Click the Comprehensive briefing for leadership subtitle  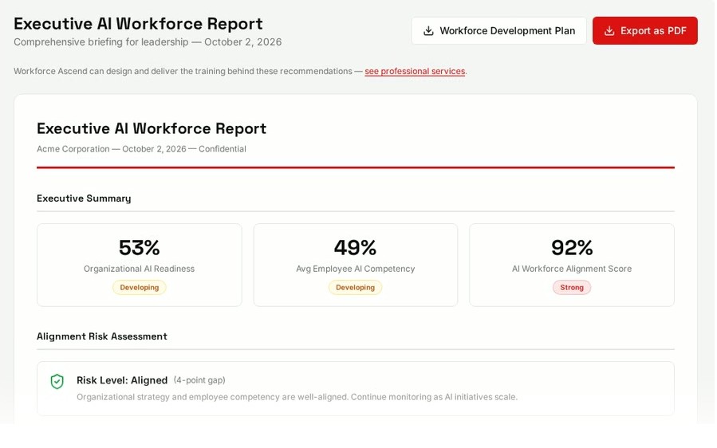click(x=148, y=42)
